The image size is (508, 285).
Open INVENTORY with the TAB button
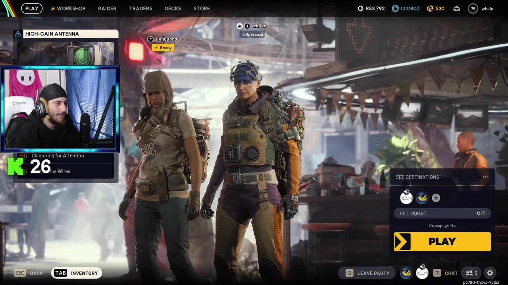[x=77, y=273]
